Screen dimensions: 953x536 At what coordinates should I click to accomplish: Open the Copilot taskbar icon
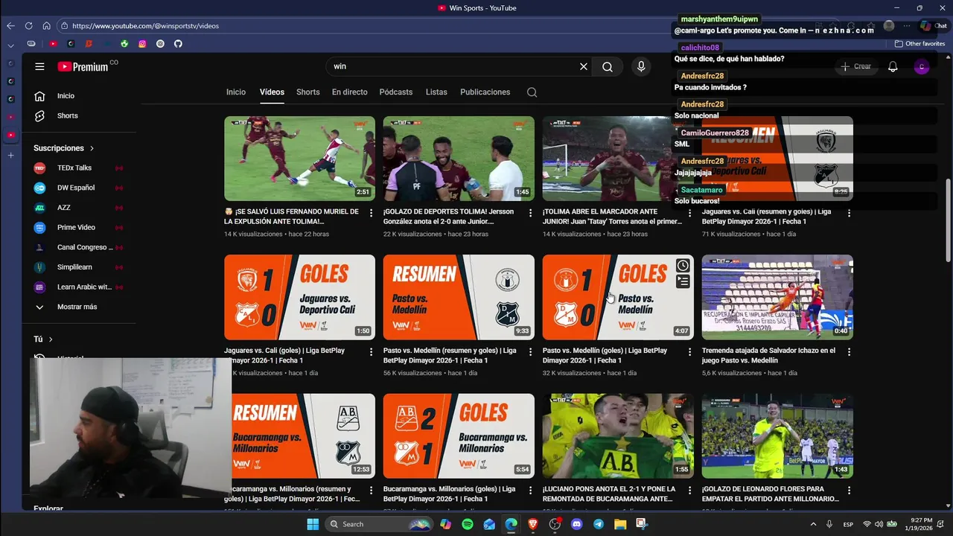(445, 524)
